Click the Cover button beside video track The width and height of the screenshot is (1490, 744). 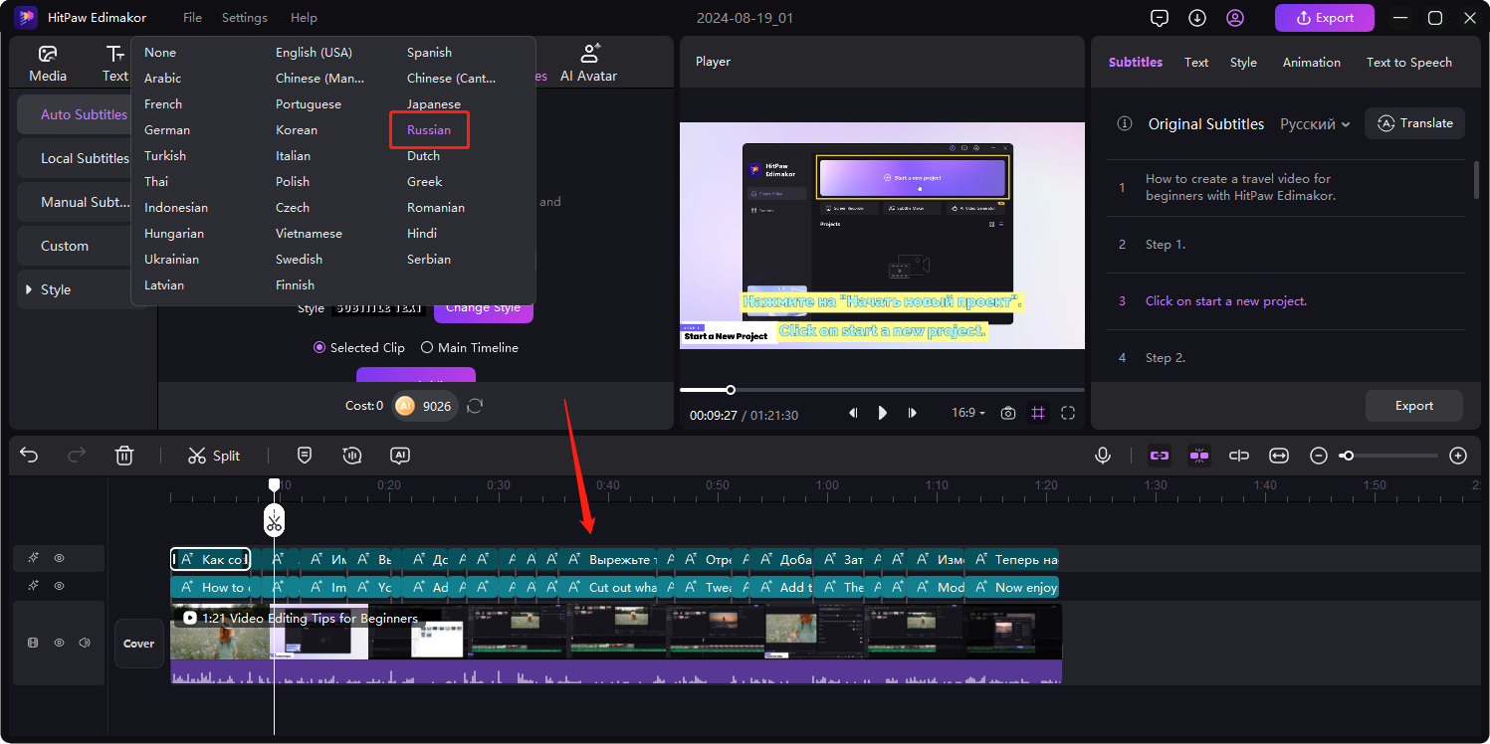point(139,644)
